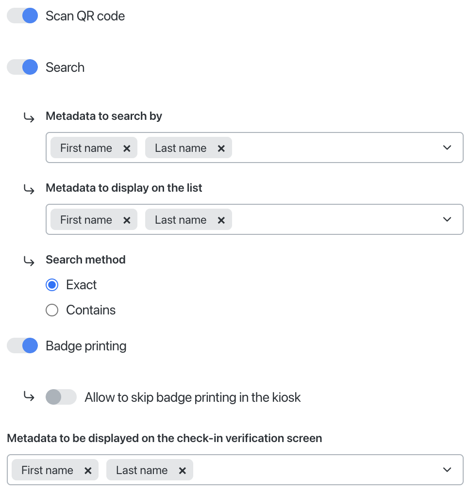This screenshot has height=493, width=469.
Task: Open the Metadata to search by dropdown
Action: point(447,148)
